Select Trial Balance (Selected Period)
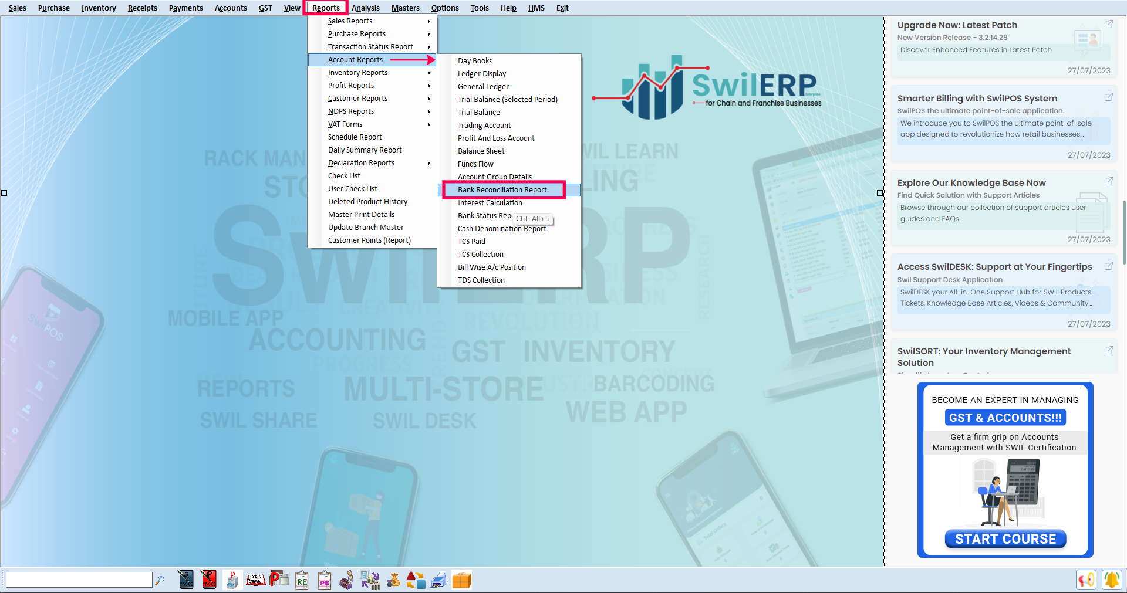This screenshot has height=593, width=1127. click(509, 100)
